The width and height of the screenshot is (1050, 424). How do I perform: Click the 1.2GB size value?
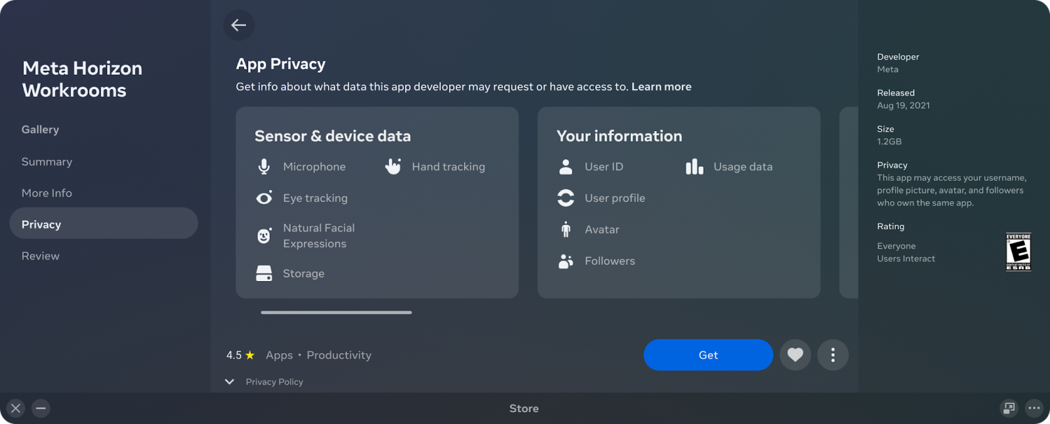889,142
